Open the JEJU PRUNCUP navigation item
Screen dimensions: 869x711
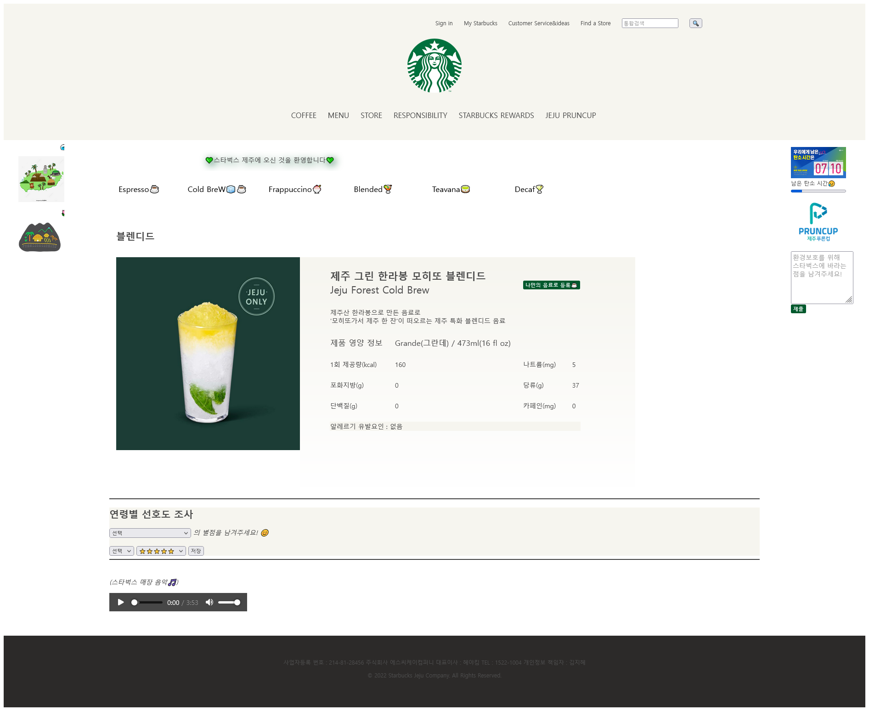click(x=570, y=115)
